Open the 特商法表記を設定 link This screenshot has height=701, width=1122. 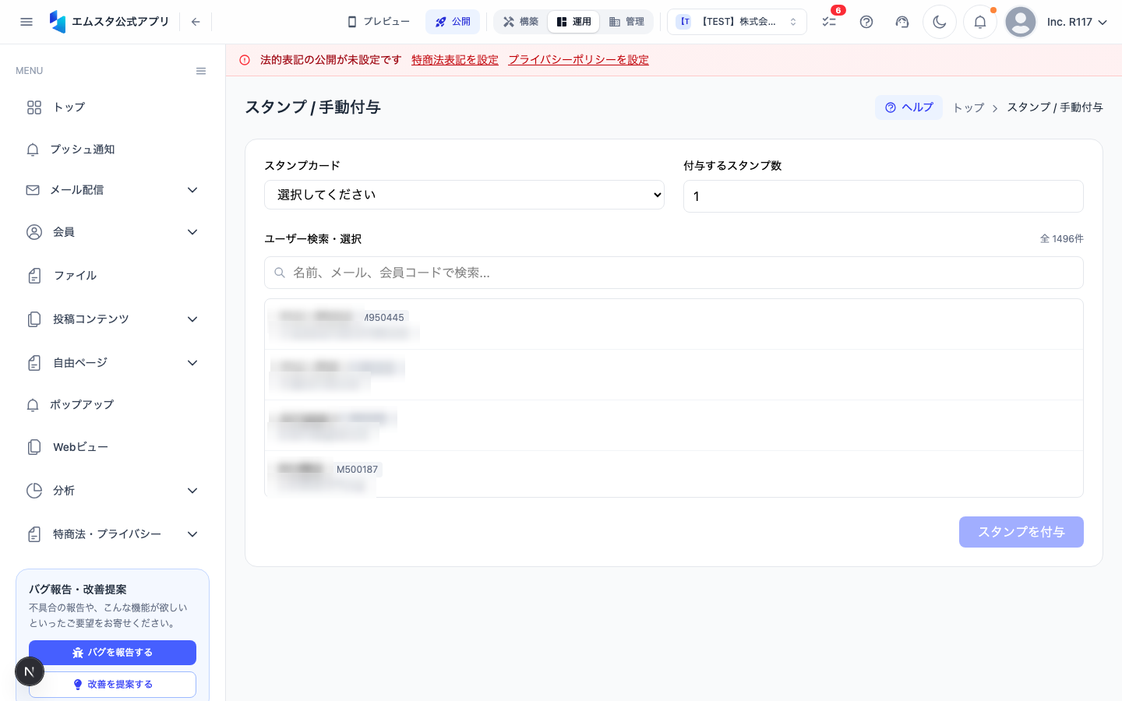point(455,60)
